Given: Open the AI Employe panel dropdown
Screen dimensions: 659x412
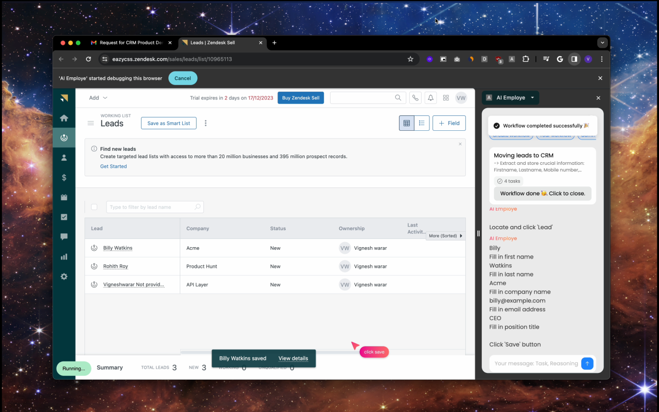Looking at the screenshot, I should (x=510, y=98).
